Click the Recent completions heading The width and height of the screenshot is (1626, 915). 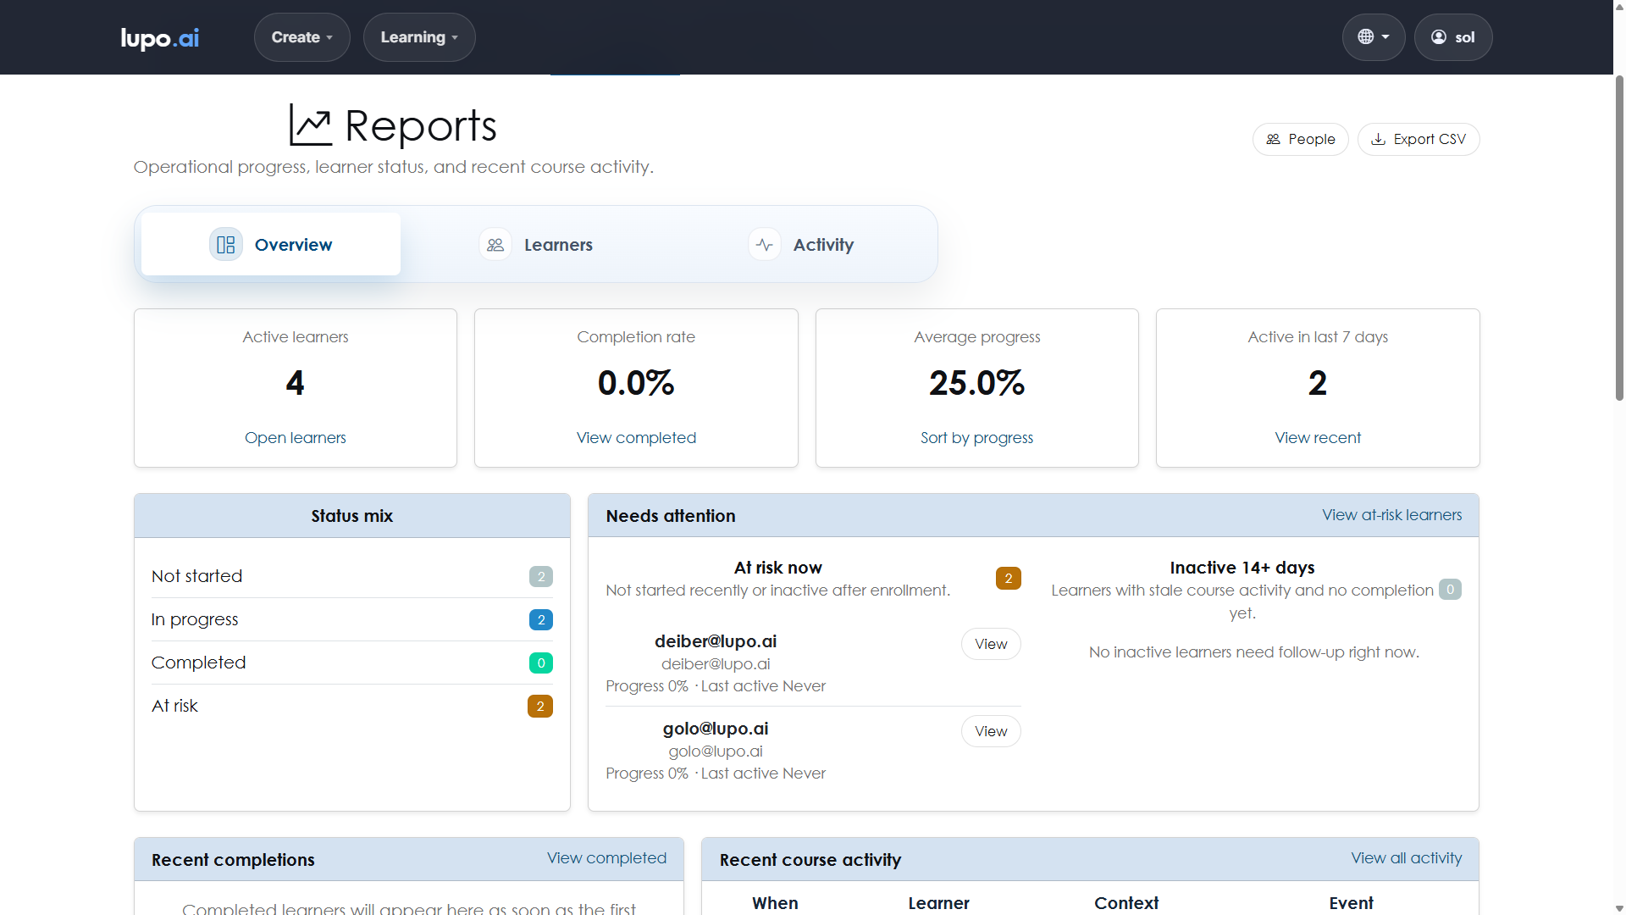233,860
